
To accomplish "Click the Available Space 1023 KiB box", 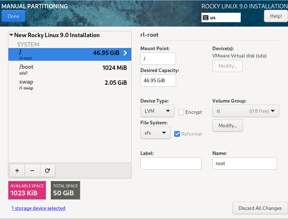I will click(x=27, y=190).
